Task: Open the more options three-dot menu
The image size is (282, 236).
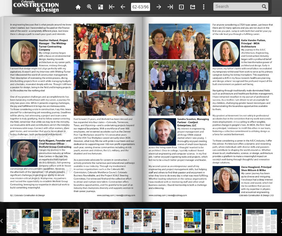Action: (204, 7)
